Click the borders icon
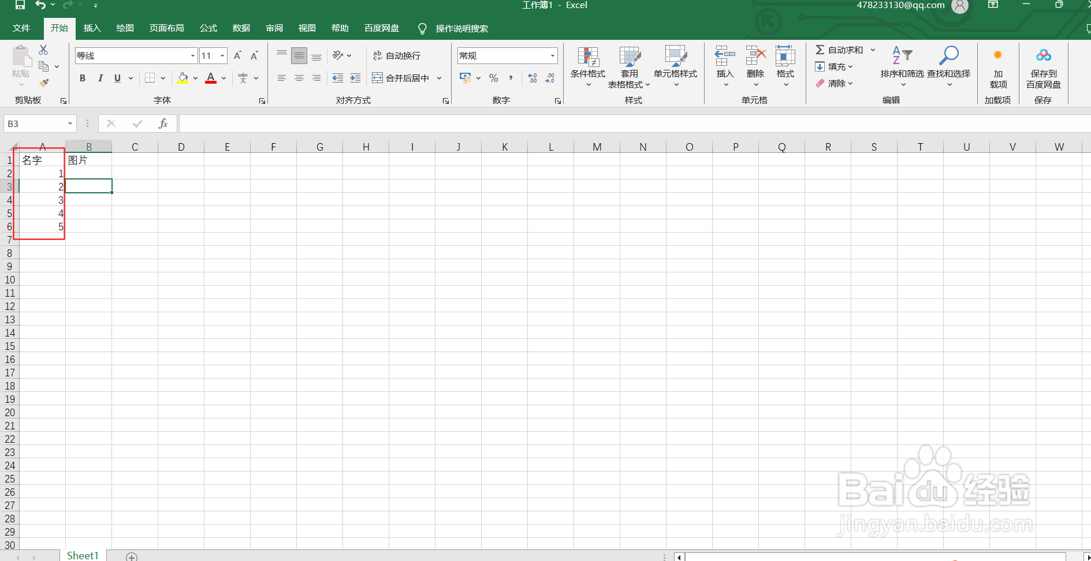The height and width of the screenshot is (561, 1091). tap(150, 78)
